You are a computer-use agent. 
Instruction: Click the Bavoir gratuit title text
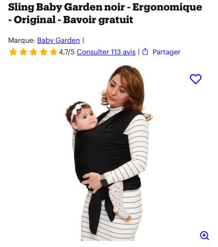[x=98, y=20]
